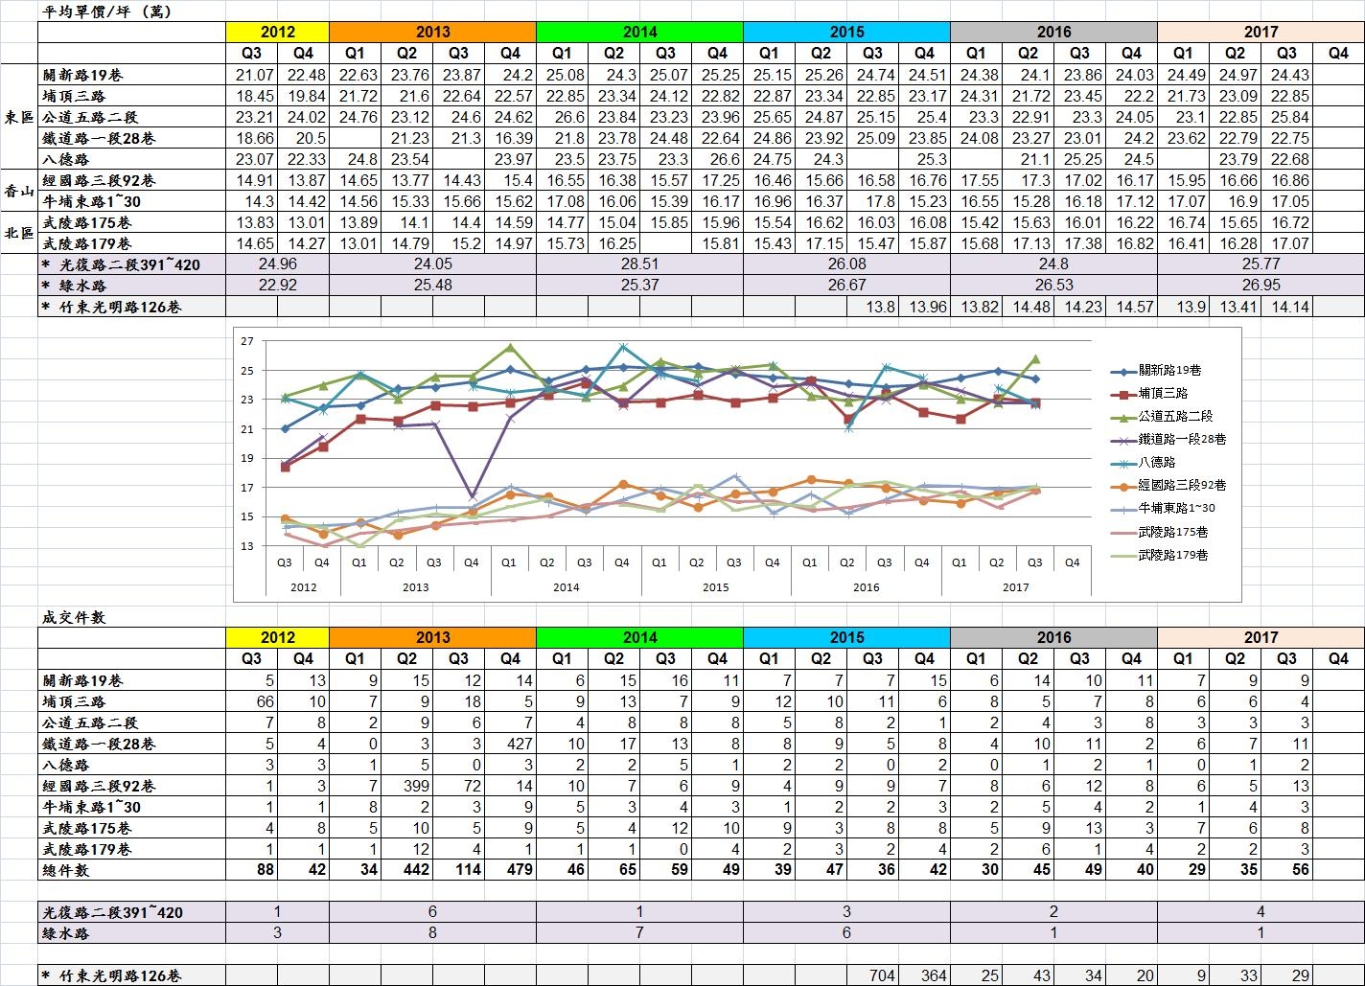This screenshot has height=986, width=1365.
Task: Select the 東區 region label
Action: coord(18,117)
